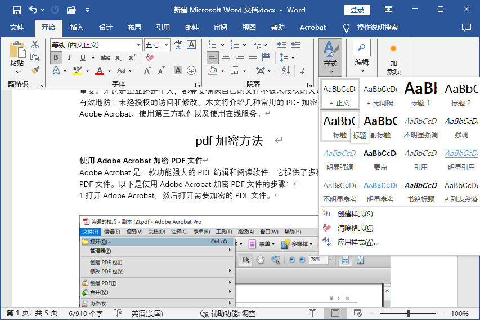Open numbered list dropdown arrow
Viewport: 480px width, 320px height.
tap(244, 45)
